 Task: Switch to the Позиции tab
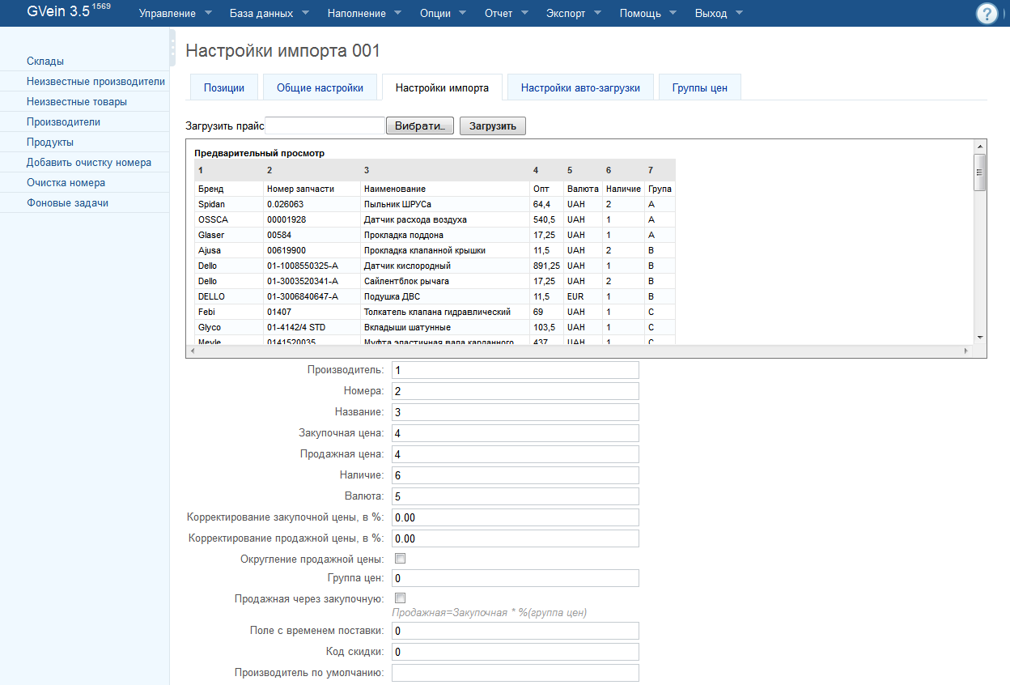(x=224, y=88)
